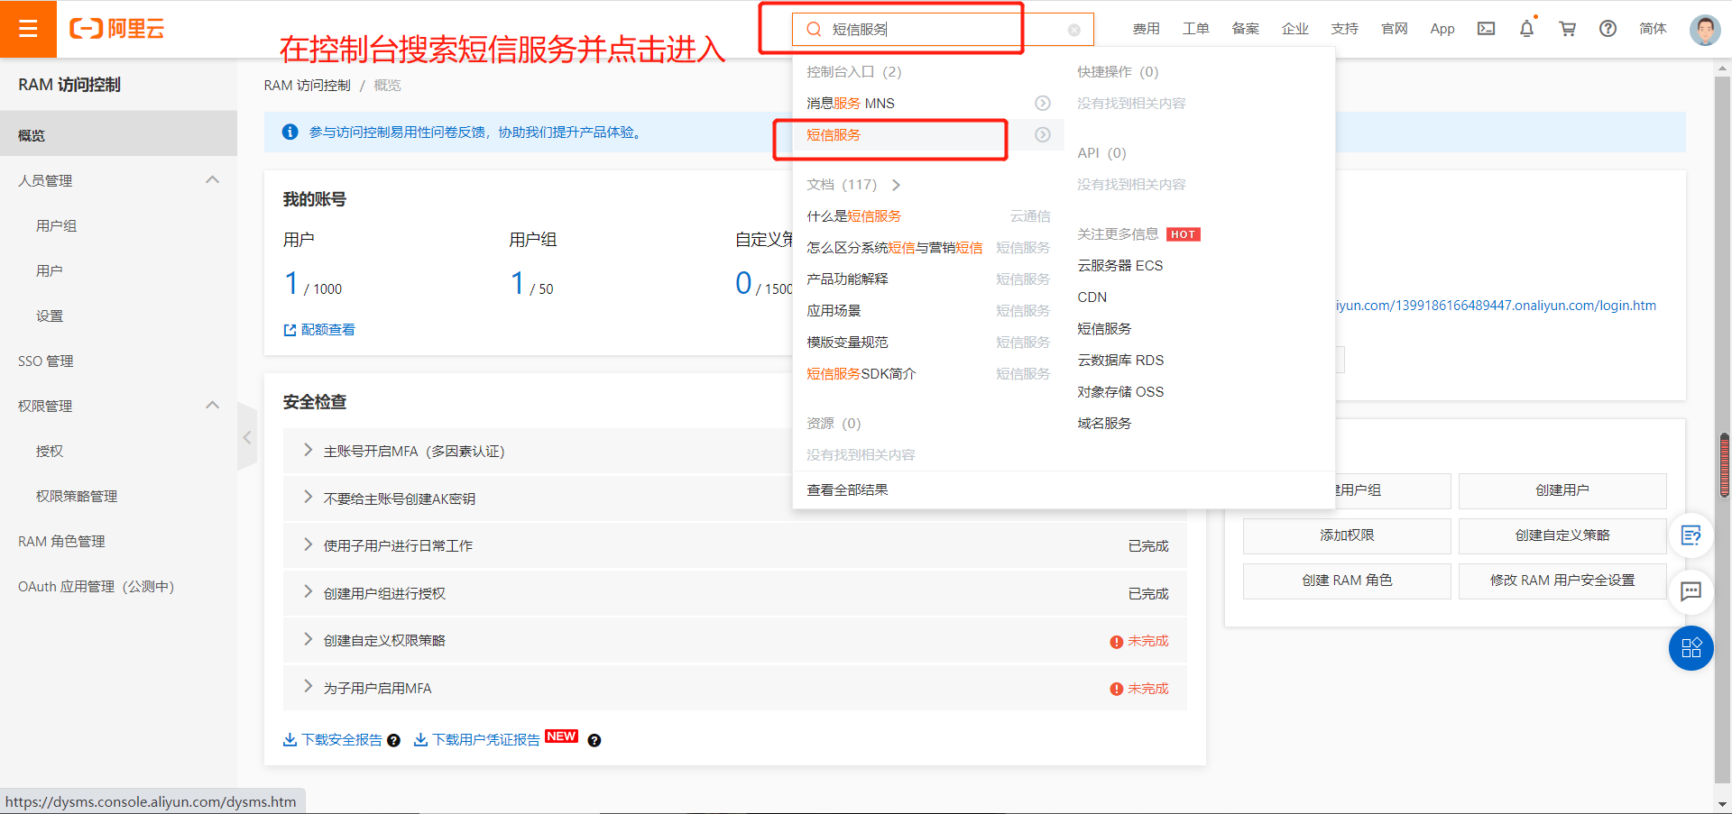Screen dimensions: 1732x814
Task: Click arrow icon beside 消息服务 MNS
Action: (1042, 104)
